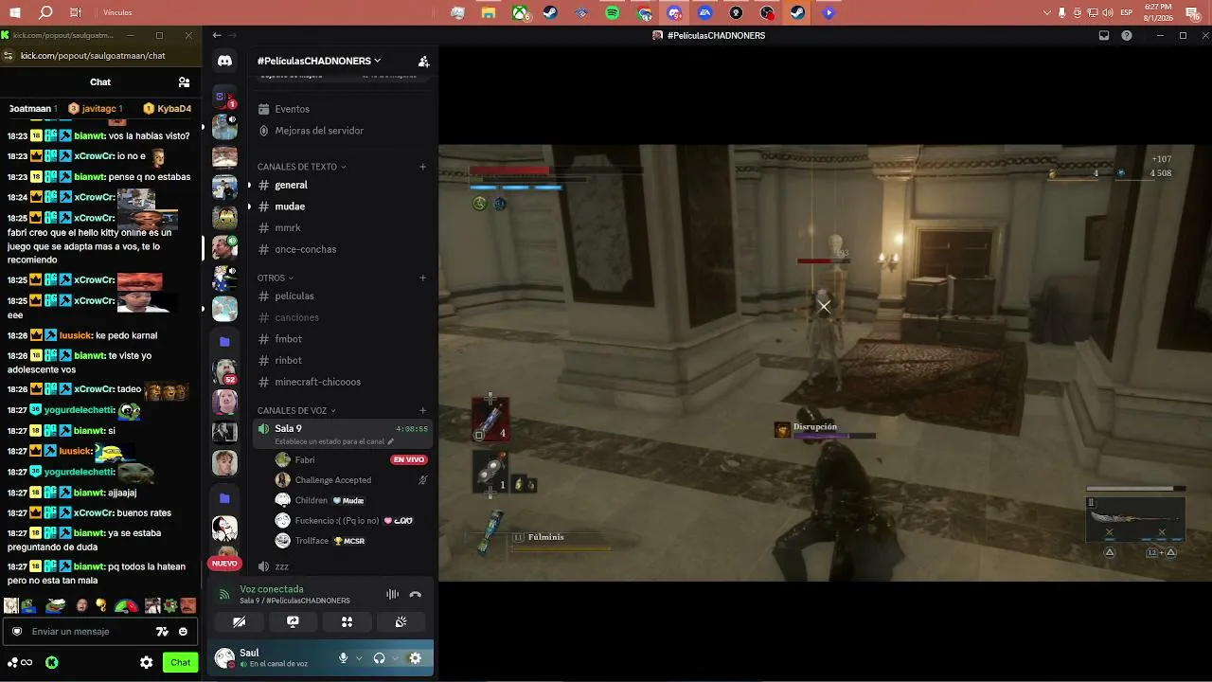This screenshot has height=682, width=1212.
Task: Go back with Discord's back arrow
Action: tap(217, 36)
